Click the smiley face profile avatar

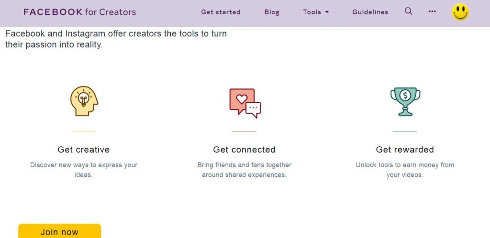pyautogui.click(x=460, y=12)
